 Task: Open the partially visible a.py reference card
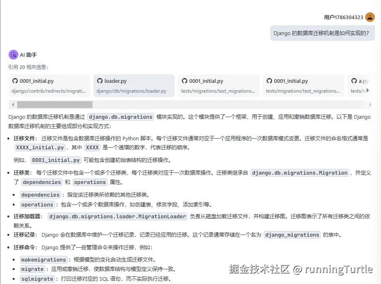click(x=360, y=86)
